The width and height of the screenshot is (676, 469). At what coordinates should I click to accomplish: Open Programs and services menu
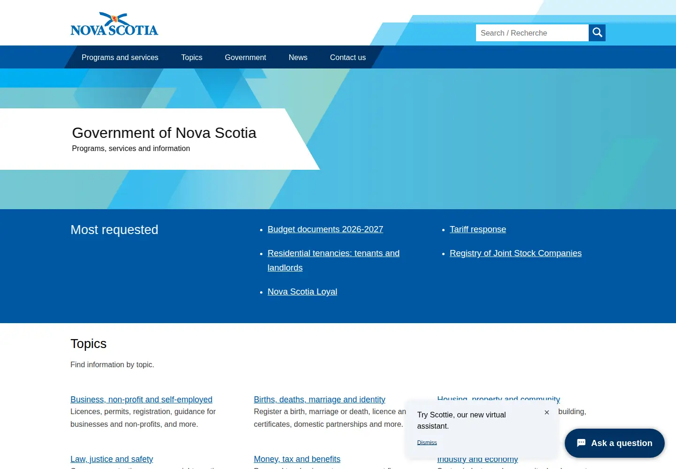tap(120, 57)
